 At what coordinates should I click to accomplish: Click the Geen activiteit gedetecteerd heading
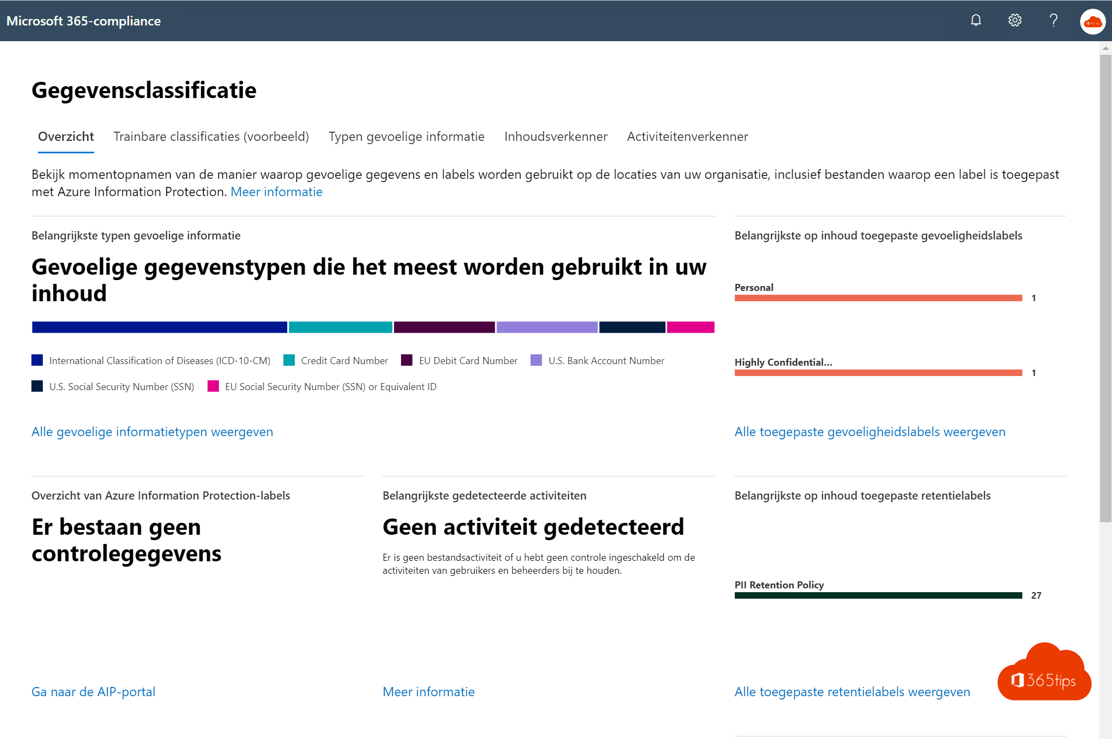coord(533,527)
